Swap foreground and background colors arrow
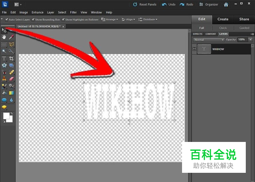The image size is (255, 182). click(11, 113)
